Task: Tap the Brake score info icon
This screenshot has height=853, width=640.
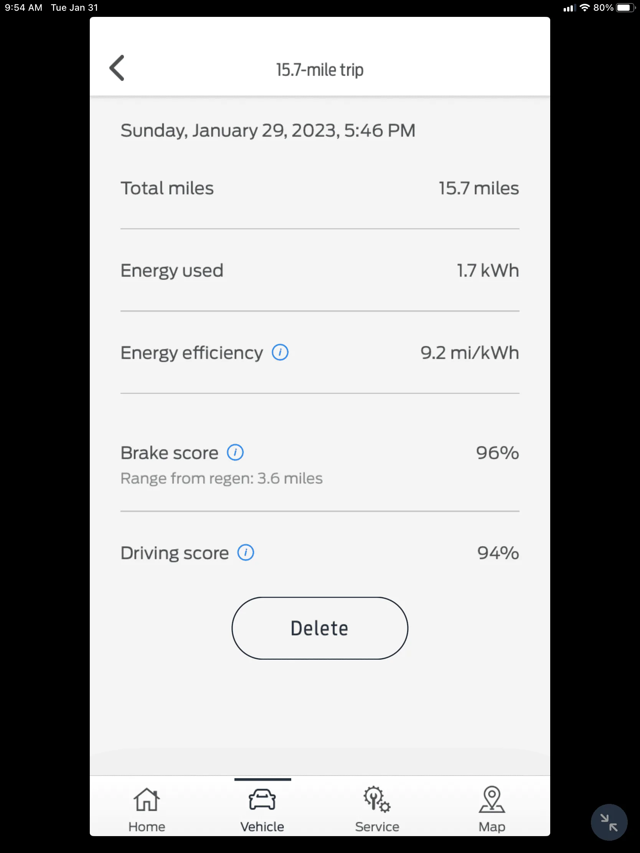Action: (235, 452)
